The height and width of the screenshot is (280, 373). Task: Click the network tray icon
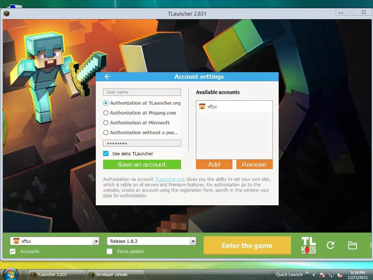[x=331, y=275]
